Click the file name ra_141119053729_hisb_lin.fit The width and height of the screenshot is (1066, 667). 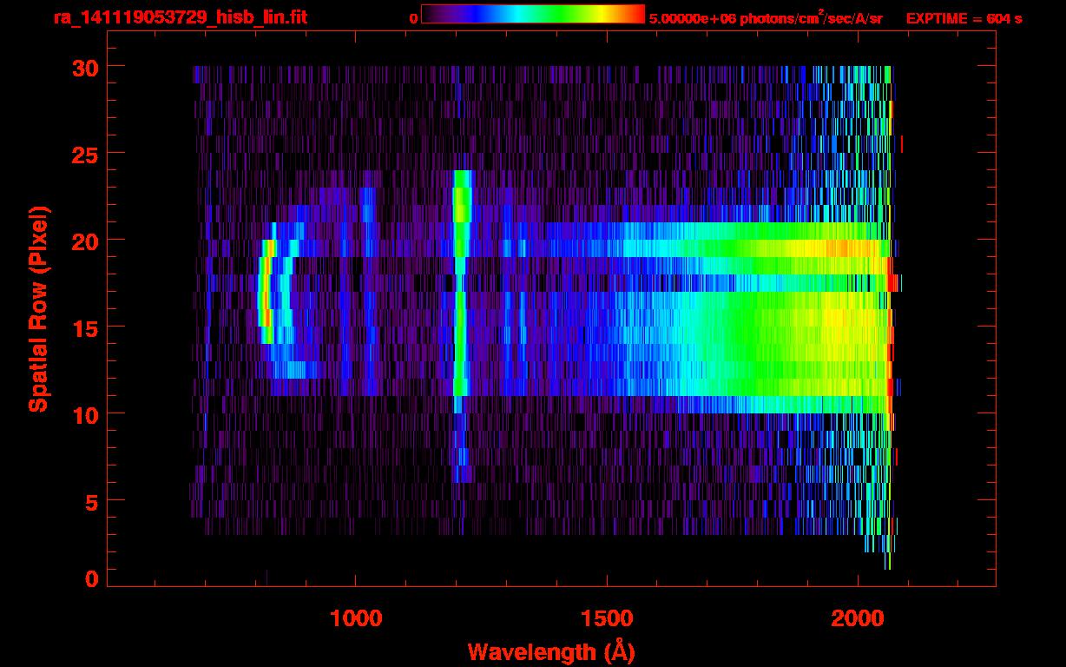click(x=180, y=17)
